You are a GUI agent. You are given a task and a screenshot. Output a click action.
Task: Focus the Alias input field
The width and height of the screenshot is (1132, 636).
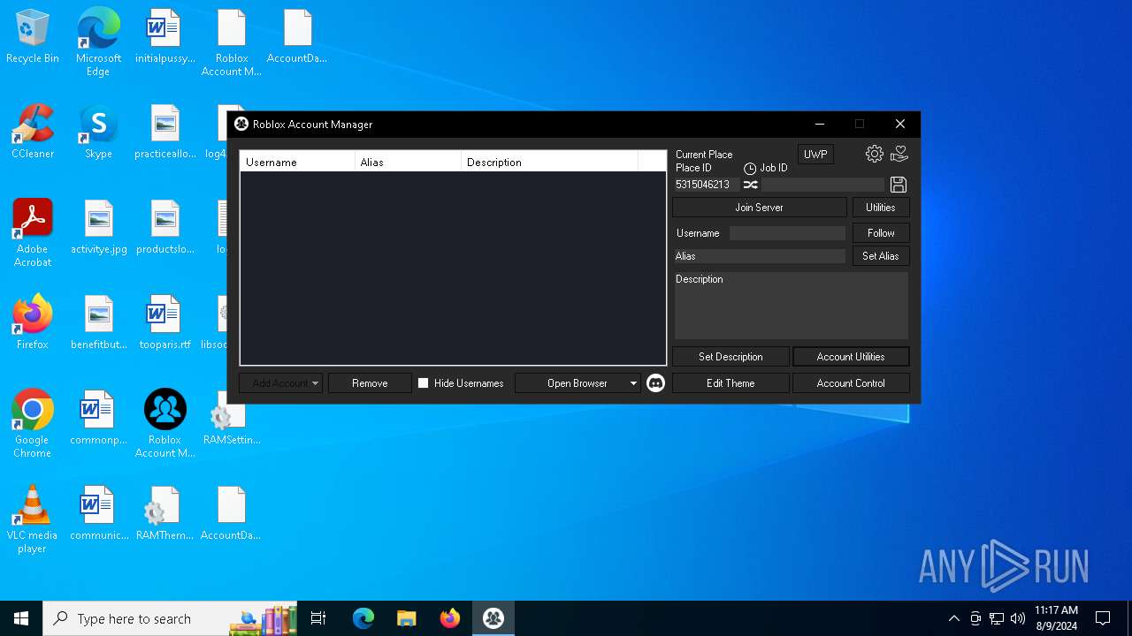[x=760, y=256]
